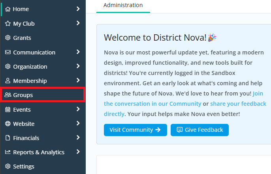Click the Visit Community button
The image size is (271, 174).
[x=135, y=130]
